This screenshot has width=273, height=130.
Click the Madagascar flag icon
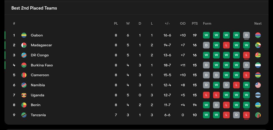pos(24,45)
